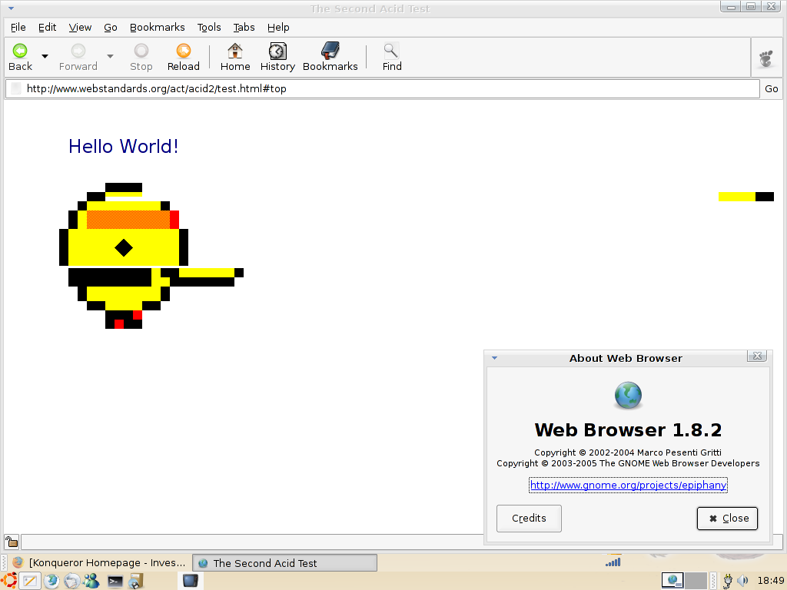Open Credits in the About dialog

[529, 519]
